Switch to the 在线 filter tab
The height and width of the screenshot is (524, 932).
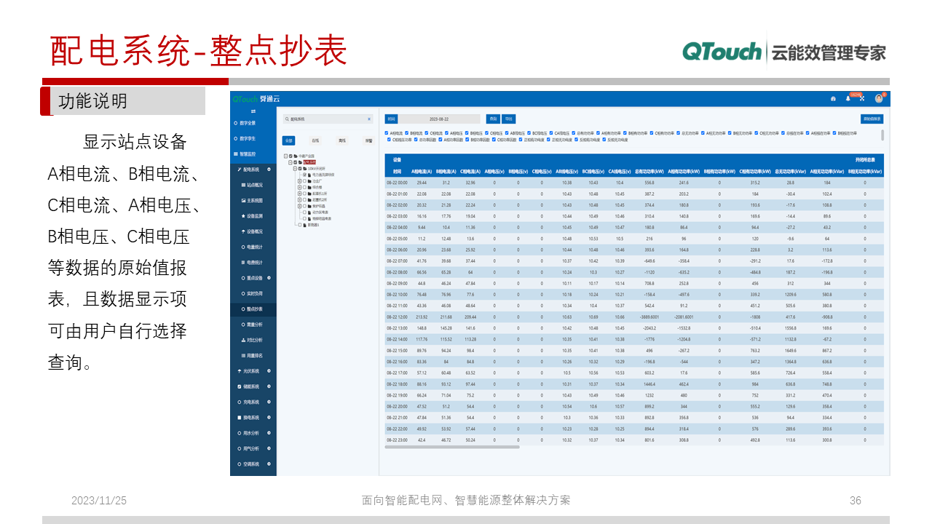pos(316,140)
